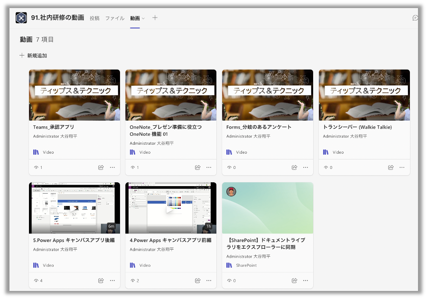The height and width of the screenshot is (299, 427).
Task: Share the SharePoint ドキュメントライブラリ item
Action: coord(294,280)
